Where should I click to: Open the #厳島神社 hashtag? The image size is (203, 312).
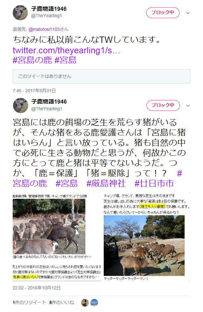click(106, 183)
